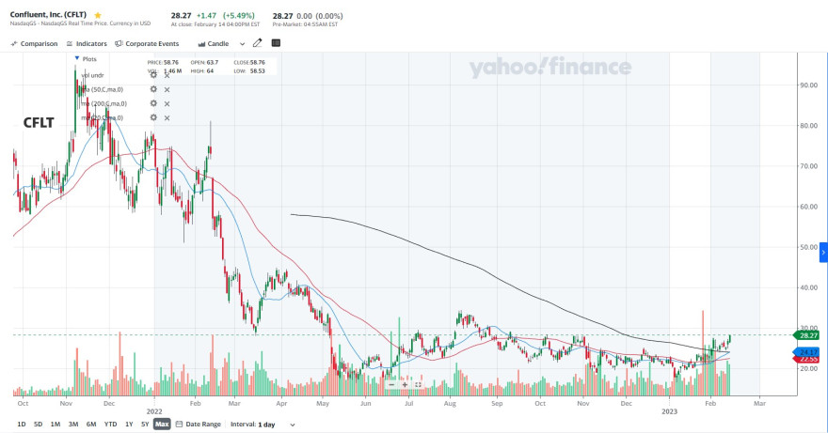Click the blue 24.17 moving average label
828x433 pixels.
coord(806,352)
